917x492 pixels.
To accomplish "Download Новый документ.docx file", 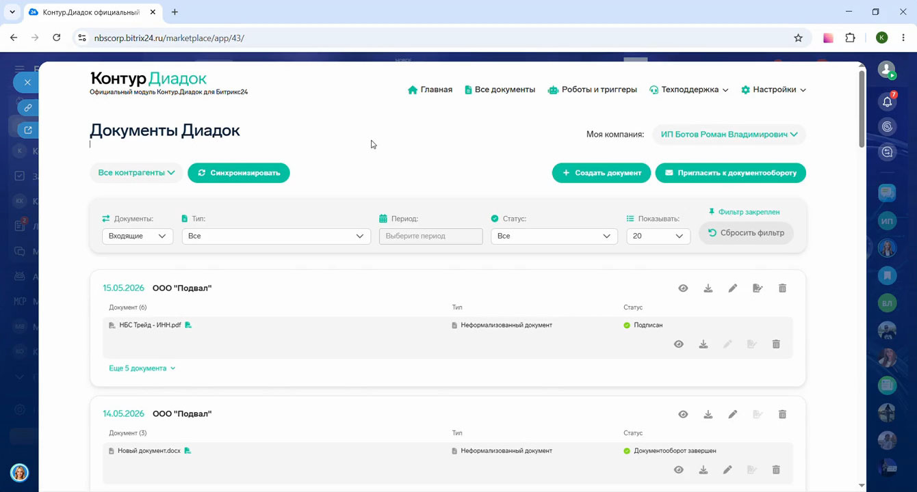I will [703, 470].
